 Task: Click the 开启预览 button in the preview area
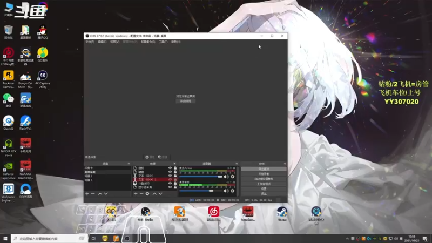[x=186, y=101]
